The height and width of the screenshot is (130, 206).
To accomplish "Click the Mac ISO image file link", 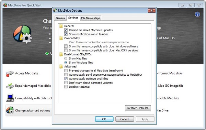I will (171, 86).
